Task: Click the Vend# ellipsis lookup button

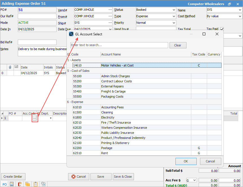Action: tap(110, 10)
